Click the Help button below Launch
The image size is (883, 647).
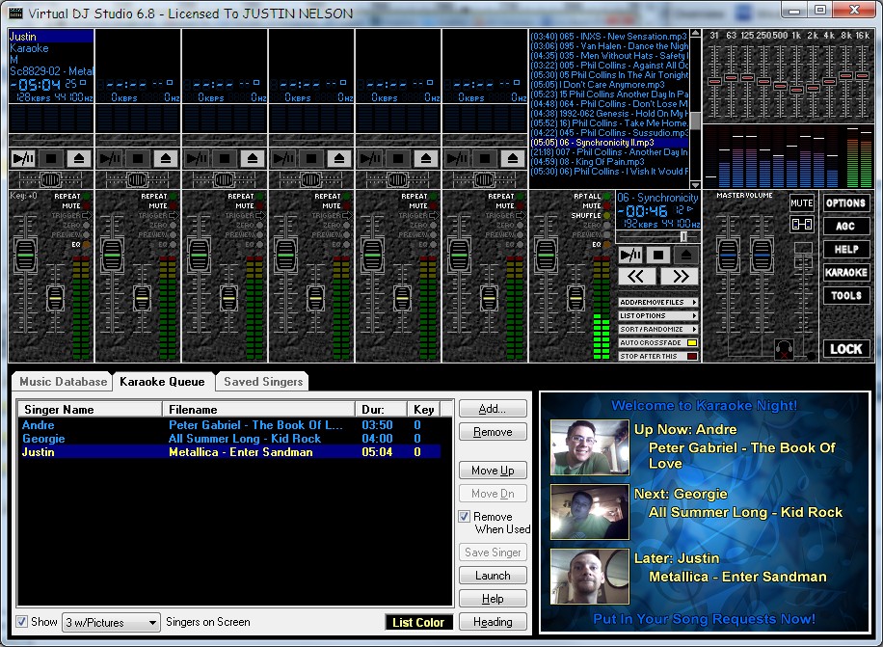[x=493, y=599]
